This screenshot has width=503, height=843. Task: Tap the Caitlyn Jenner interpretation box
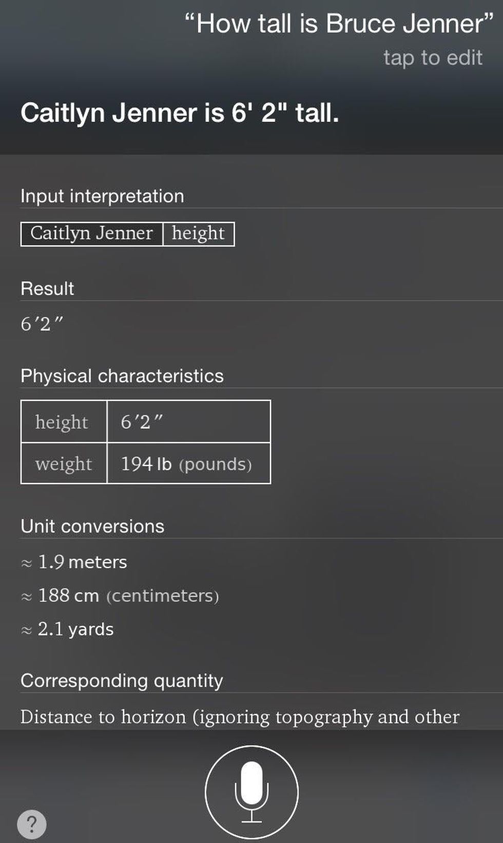(x=91, y=234)
